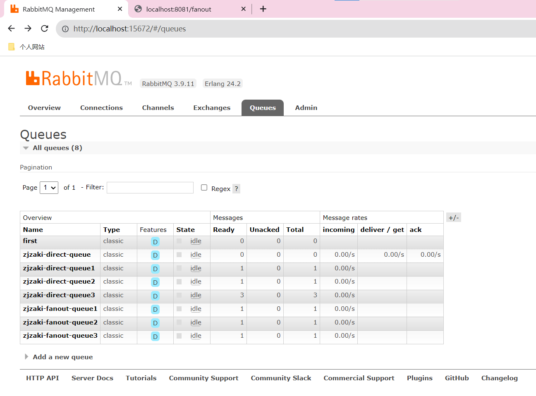Click the D badge of zjzaki-fanout-queue1
Image resolution: width=536 pixels, height=396 pixels.
tap(155, 310)
